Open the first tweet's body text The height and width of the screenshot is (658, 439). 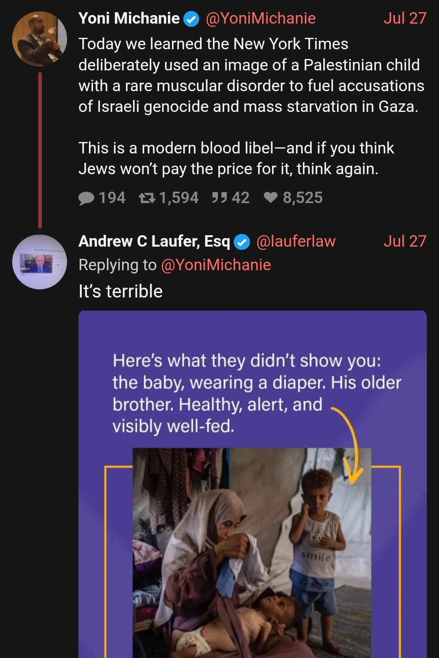click(x=251, y=106)
